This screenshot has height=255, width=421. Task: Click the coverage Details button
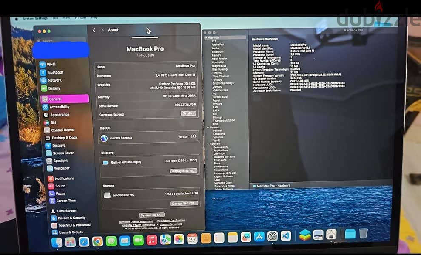(188, 113)
